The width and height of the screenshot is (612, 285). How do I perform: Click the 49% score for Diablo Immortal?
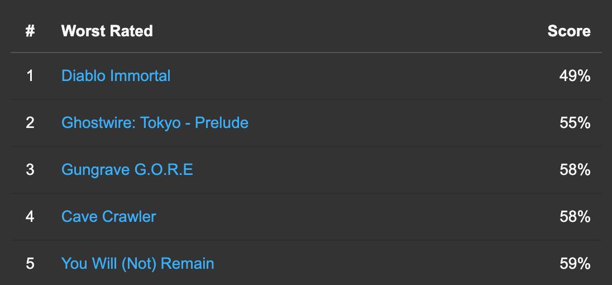click(575, 75)
